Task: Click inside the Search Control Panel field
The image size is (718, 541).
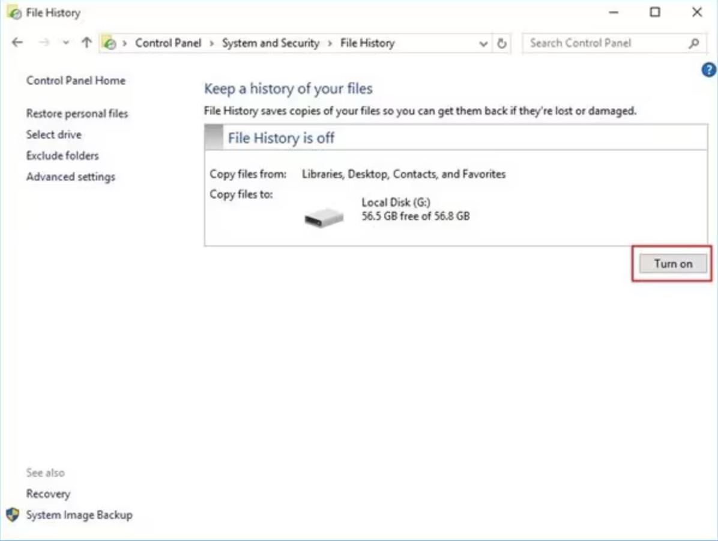Action: [x=606, y=43]
